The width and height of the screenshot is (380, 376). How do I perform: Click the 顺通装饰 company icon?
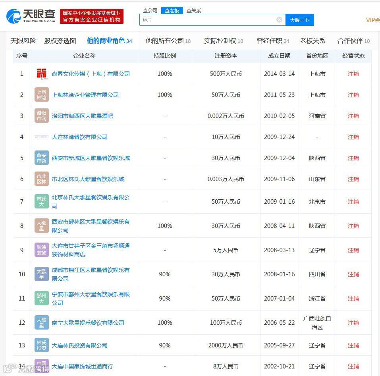pyautogui.click(x=42, y=250)
